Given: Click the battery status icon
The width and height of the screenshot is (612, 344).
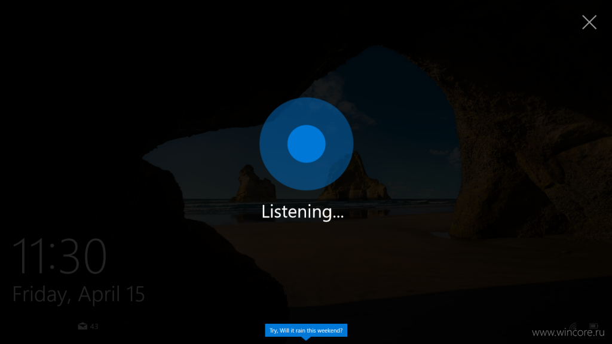Looking at the screenshot, I should [x=593, y=325].
